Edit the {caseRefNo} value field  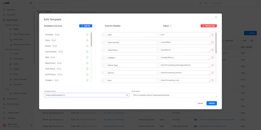[x=184, y=42]
